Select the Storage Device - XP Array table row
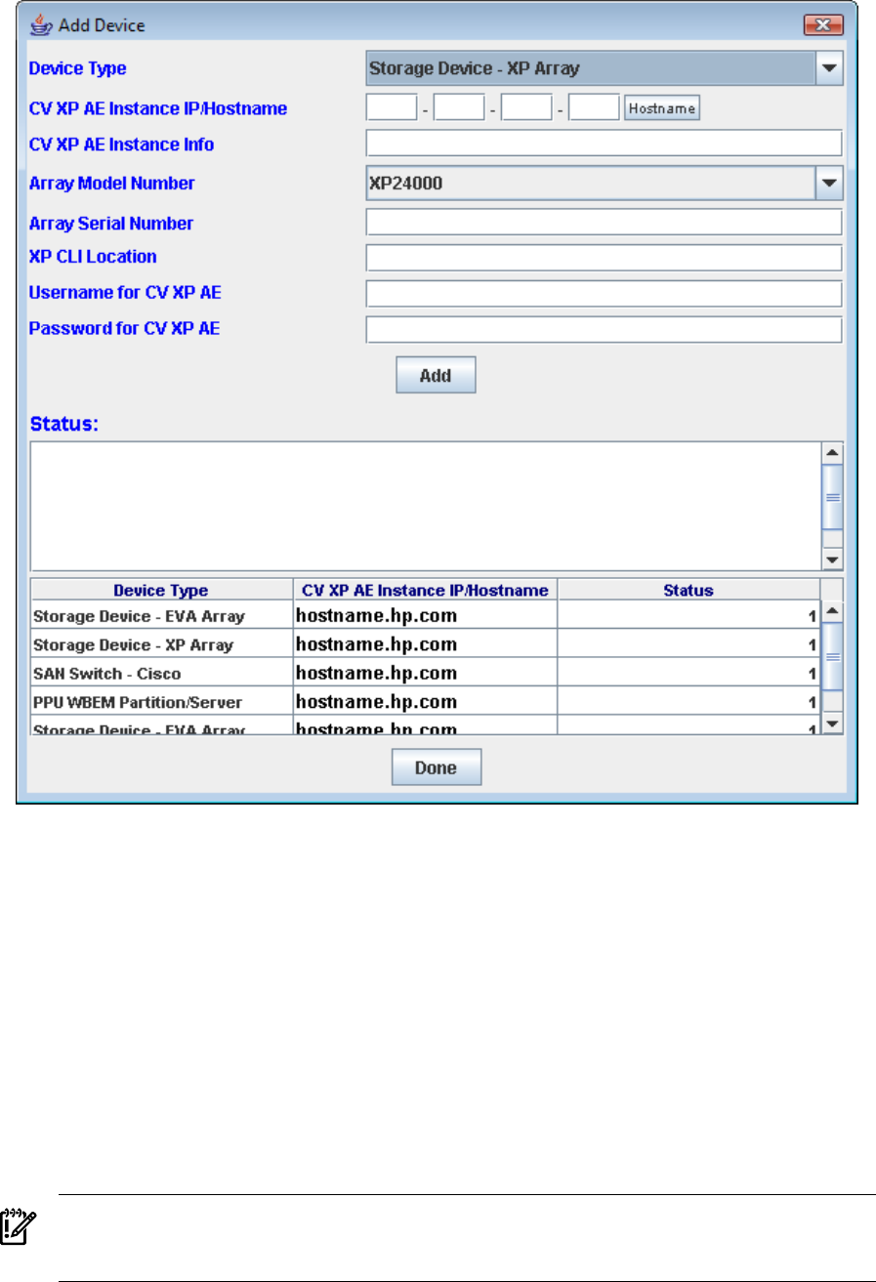Image resolution: width=876 pixels, height=1282 pixels. [x=426, y=644]
